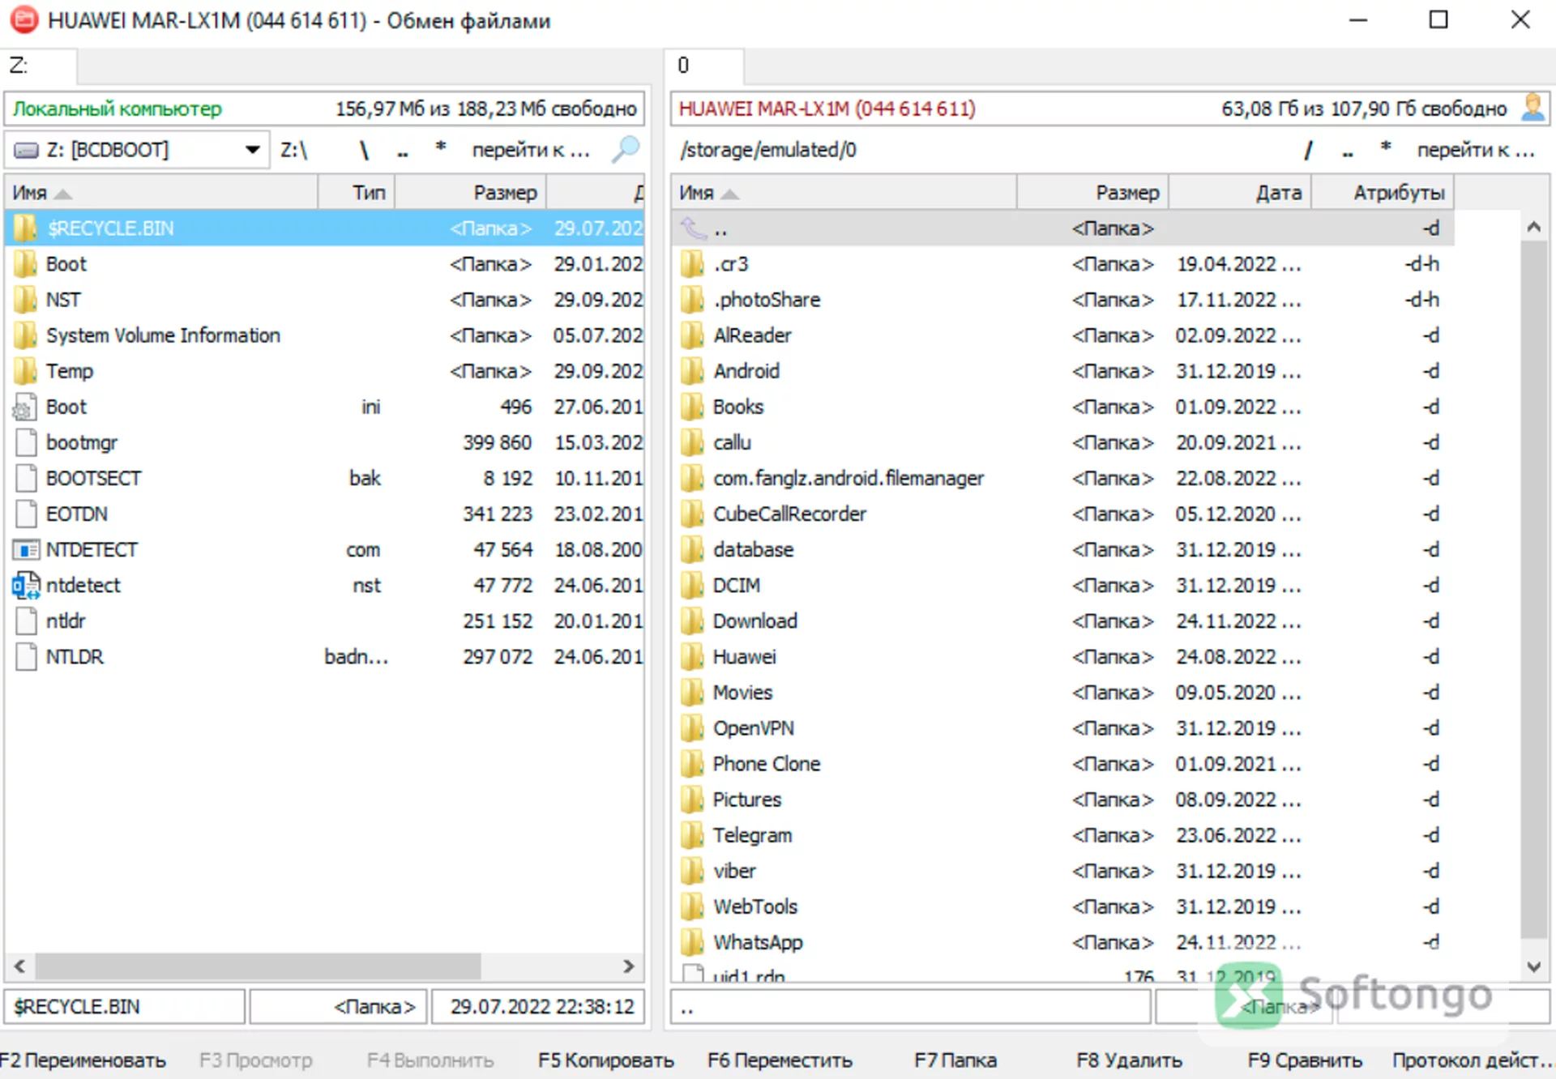The height and width of the screenshot is (1079, 1556).
Task: Click the Telegram folder icon
Action: [692, 835]
